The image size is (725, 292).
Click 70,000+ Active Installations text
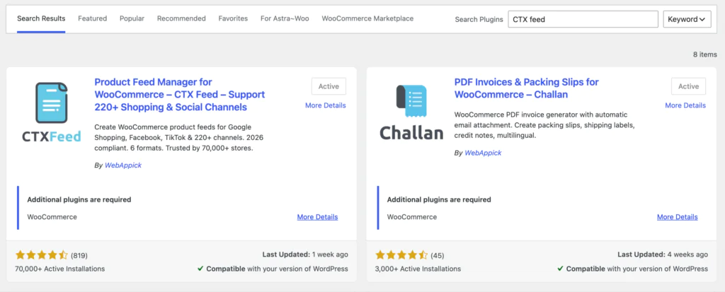click(x=60, y=269)
